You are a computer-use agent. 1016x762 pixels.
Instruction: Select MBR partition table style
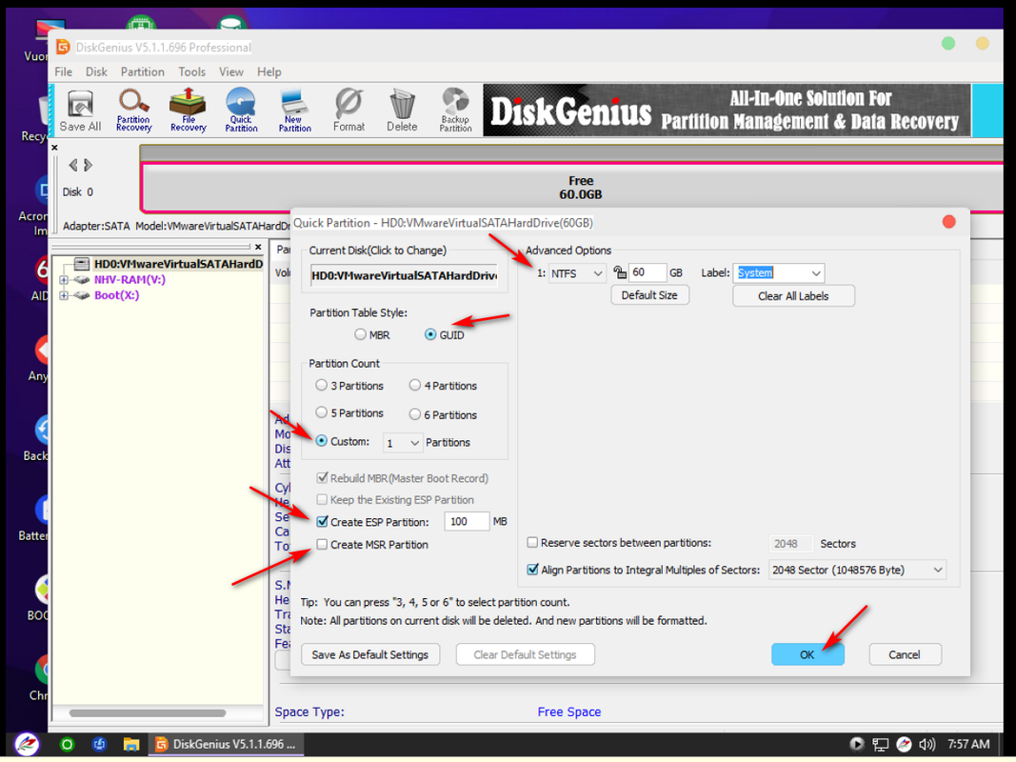(372, 334)
